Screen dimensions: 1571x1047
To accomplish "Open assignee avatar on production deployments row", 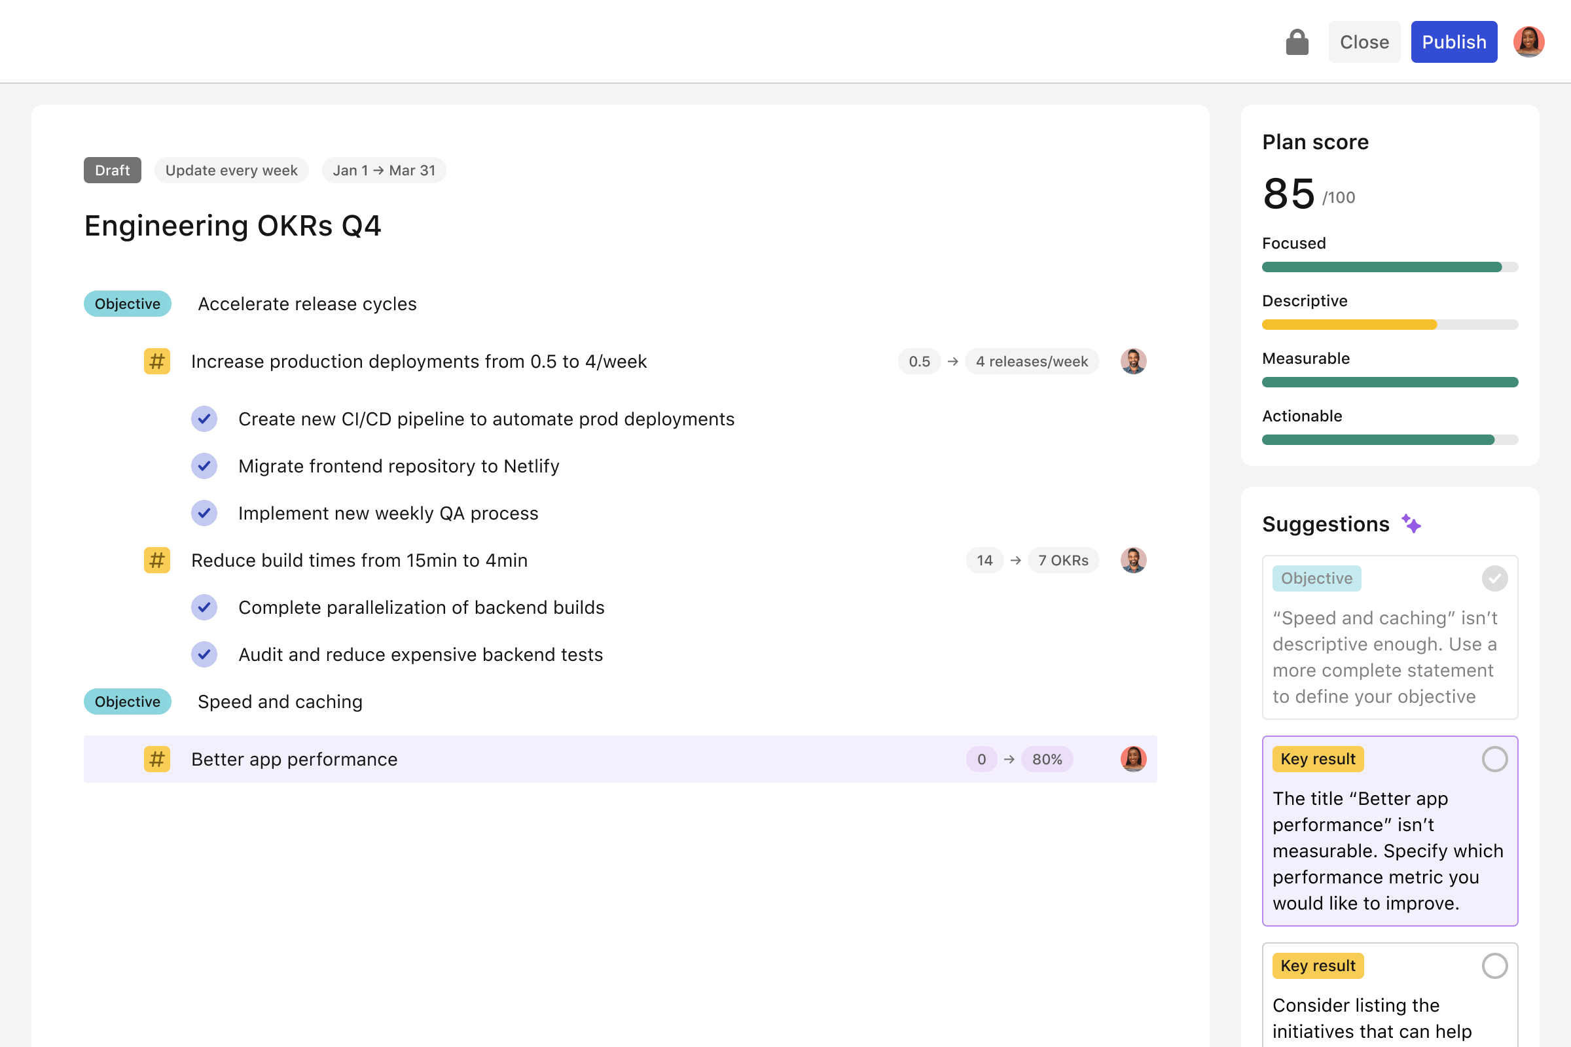I will [1133, 361].
